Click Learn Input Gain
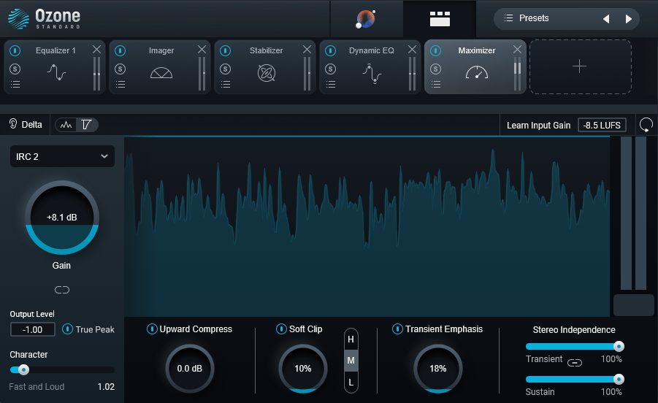This screenshot has width=658, height=403. [538, 126]
